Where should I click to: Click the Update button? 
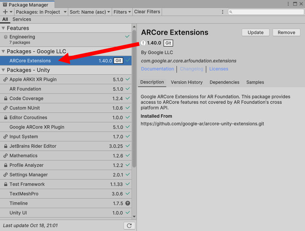click(x=255, y=32)
